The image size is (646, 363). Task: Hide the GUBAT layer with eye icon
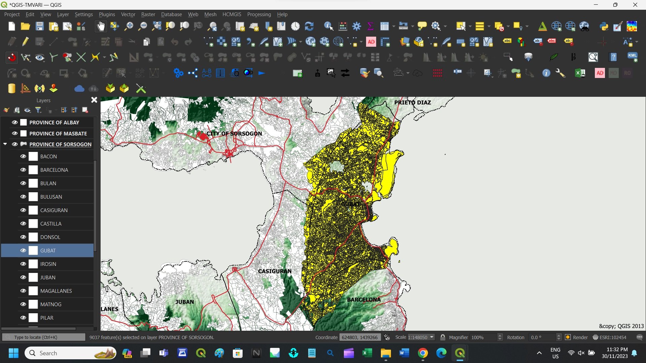23,250
